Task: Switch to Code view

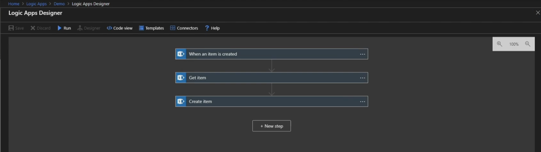Action: (x=119, y=28)
